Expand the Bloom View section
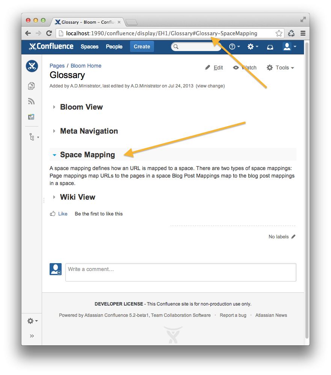The width and height of the screenshot is (331, 375). click(x=54, y=107)
